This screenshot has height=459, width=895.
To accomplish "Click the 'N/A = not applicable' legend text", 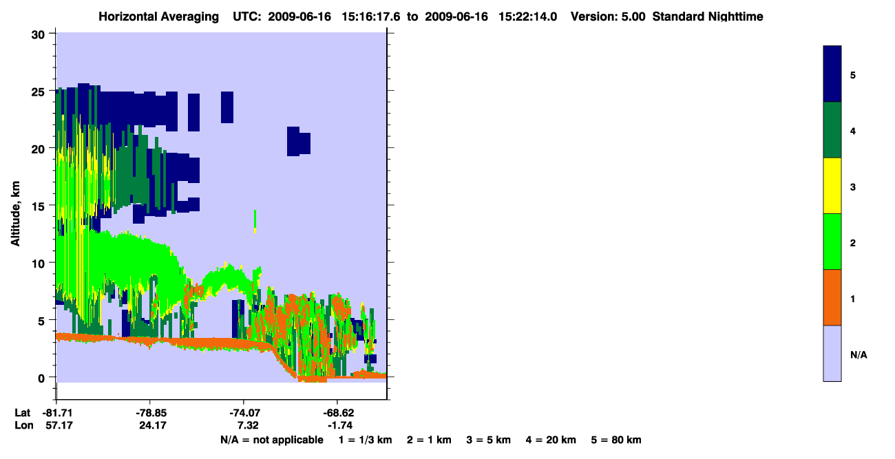I will (271, 440).
